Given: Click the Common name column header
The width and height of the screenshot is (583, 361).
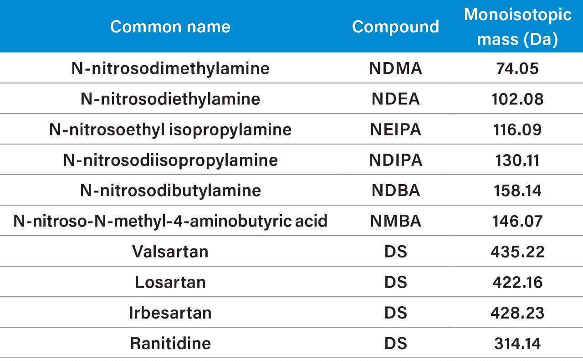Looking at the screenshot, I should point(170,26).
